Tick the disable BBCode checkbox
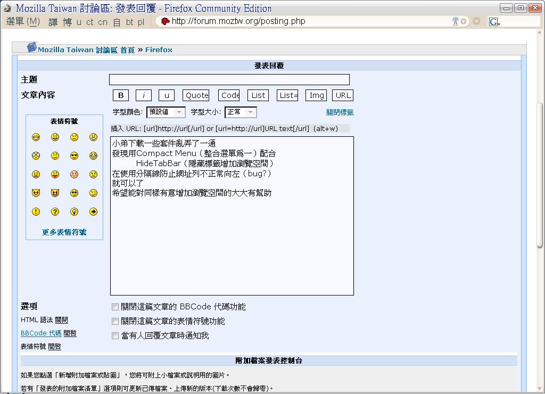This screenshot has height=394, width=545. (x=115, y=307)
